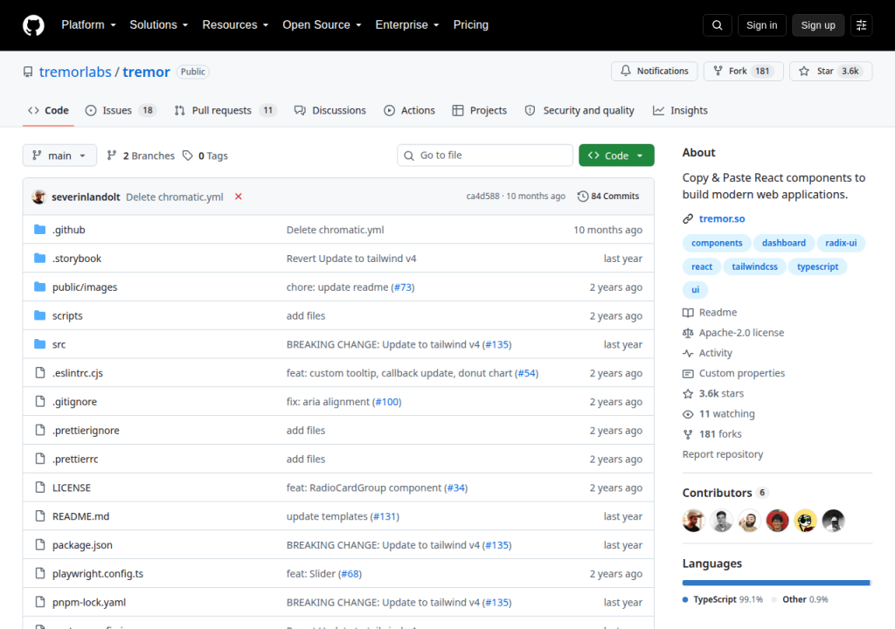Expand the Resources menu

click(235, 25)
